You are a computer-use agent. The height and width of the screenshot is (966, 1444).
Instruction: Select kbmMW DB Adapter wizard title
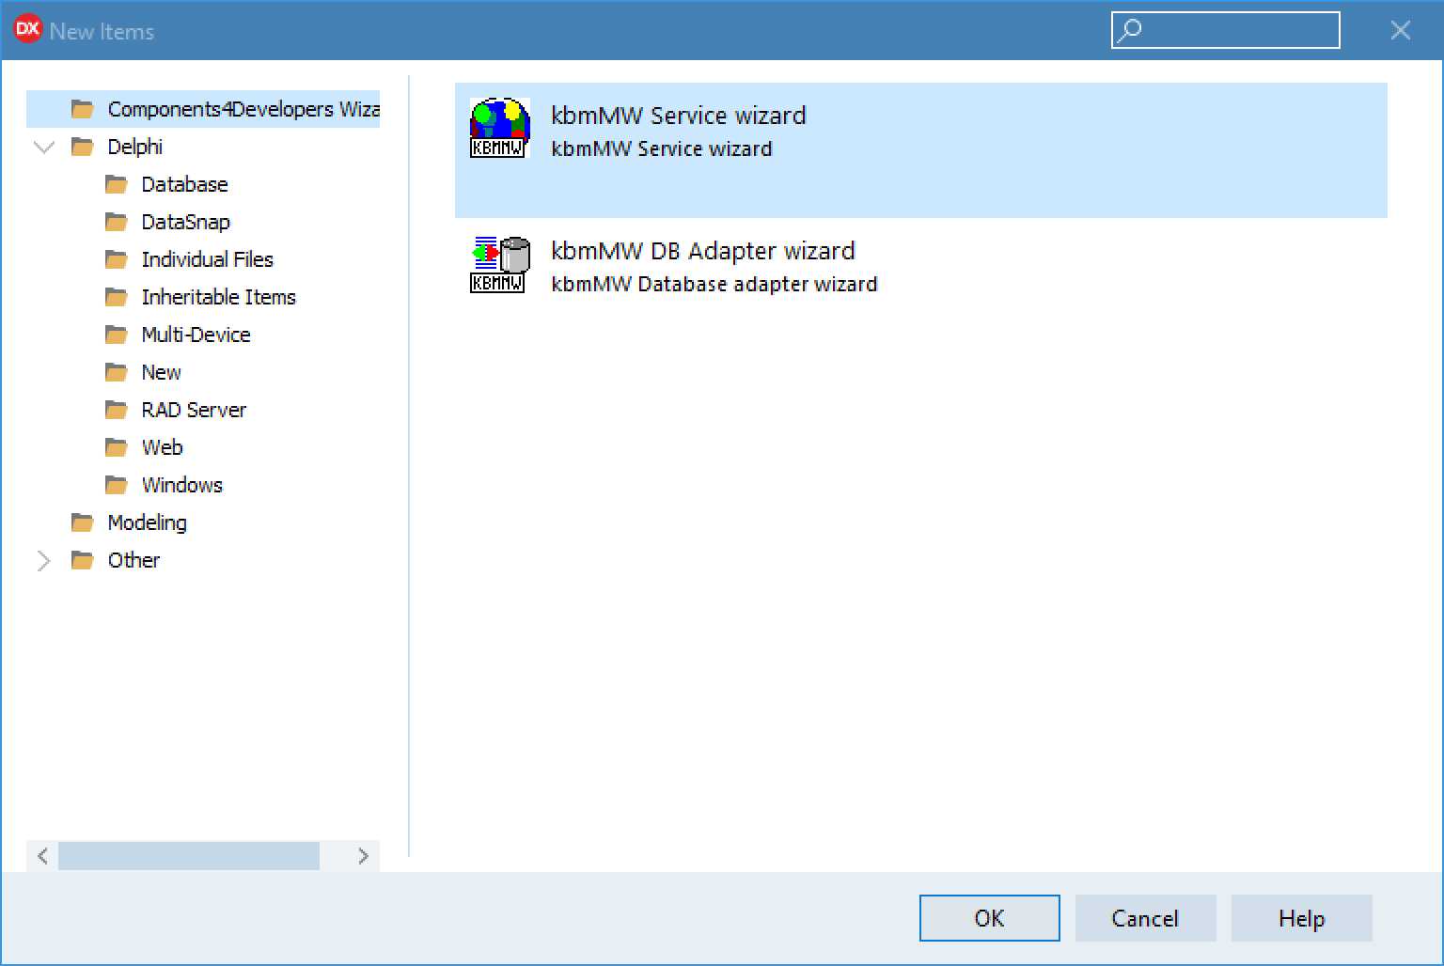(702, 251)
